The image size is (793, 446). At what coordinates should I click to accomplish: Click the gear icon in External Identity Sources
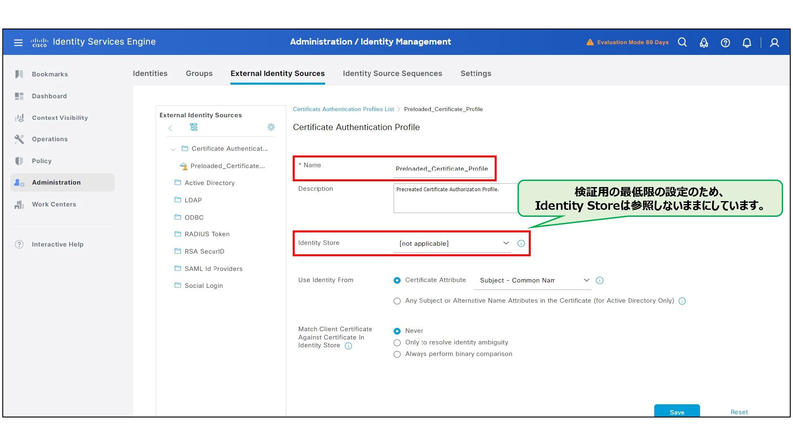271,127
